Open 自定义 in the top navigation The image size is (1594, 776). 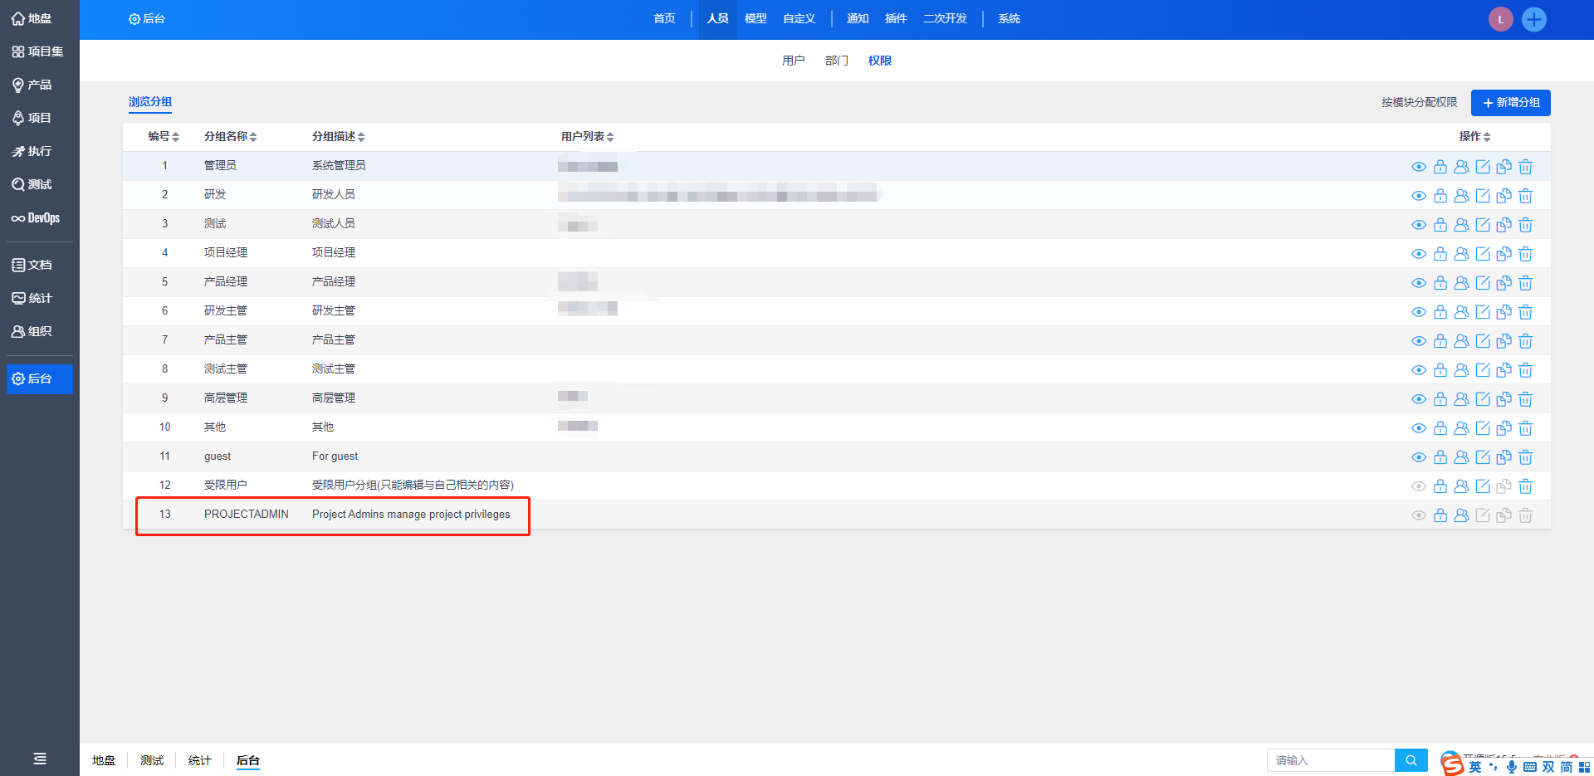pos(799,18)
